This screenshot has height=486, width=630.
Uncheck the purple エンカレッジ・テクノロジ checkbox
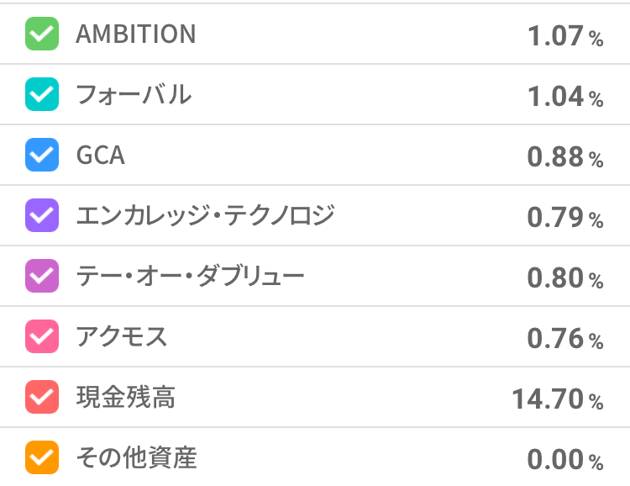pos(42,215)
